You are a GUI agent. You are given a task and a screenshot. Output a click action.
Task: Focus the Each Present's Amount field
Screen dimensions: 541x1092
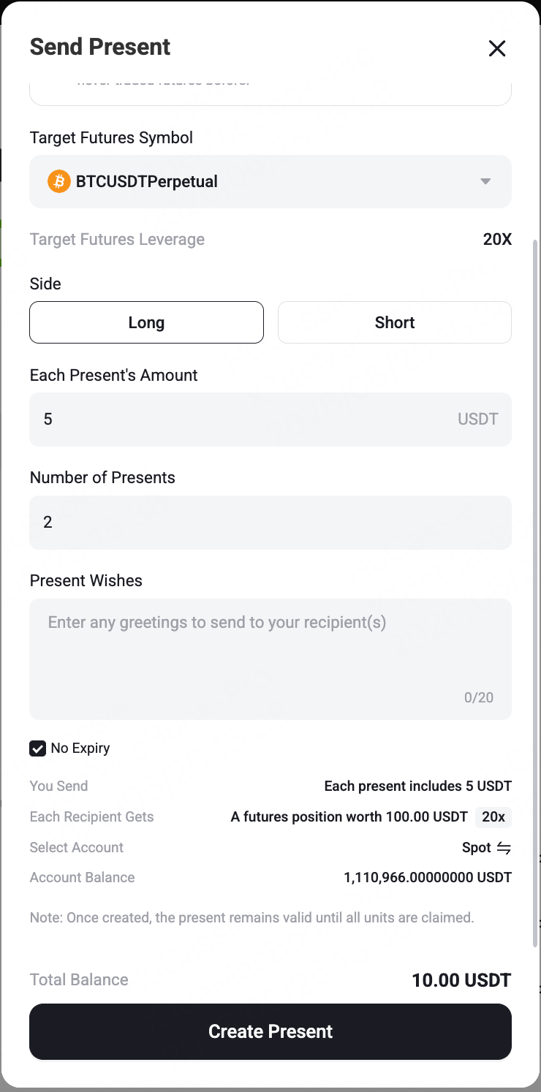270,420
